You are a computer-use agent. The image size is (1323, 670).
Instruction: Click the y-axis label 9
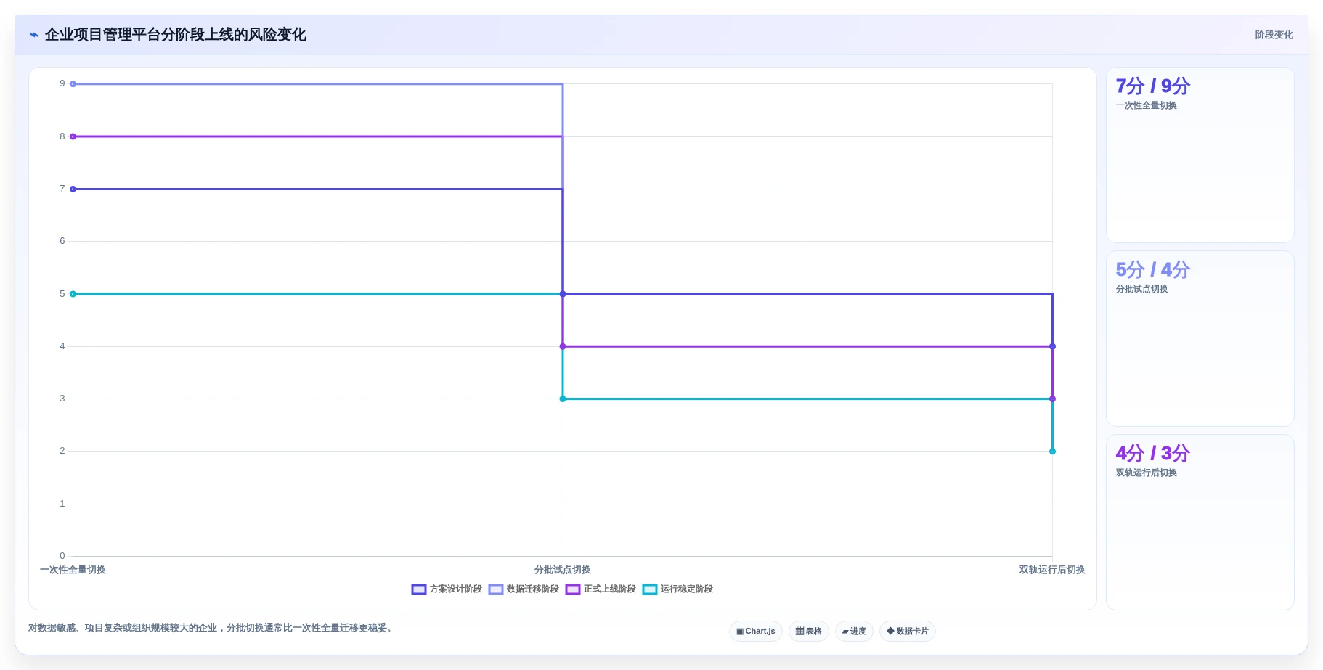point(62,83)
